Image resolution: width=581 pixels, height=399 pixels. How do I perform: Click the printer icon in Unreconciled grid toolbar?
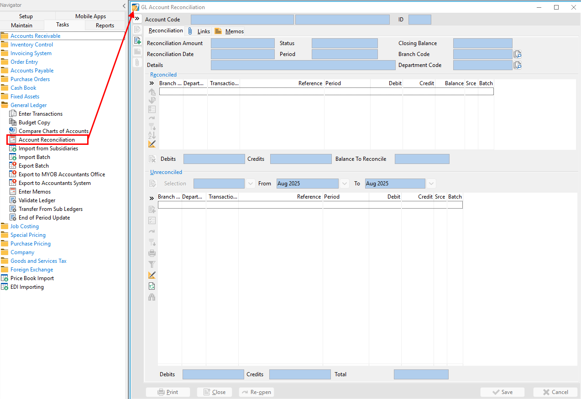(152, 253)
